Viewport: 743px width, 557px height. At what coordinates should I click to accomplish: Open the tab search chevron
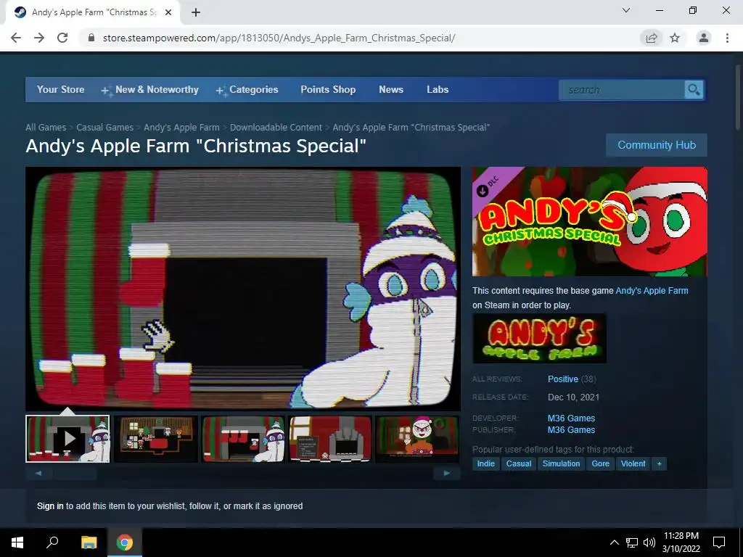click(626, 10)
